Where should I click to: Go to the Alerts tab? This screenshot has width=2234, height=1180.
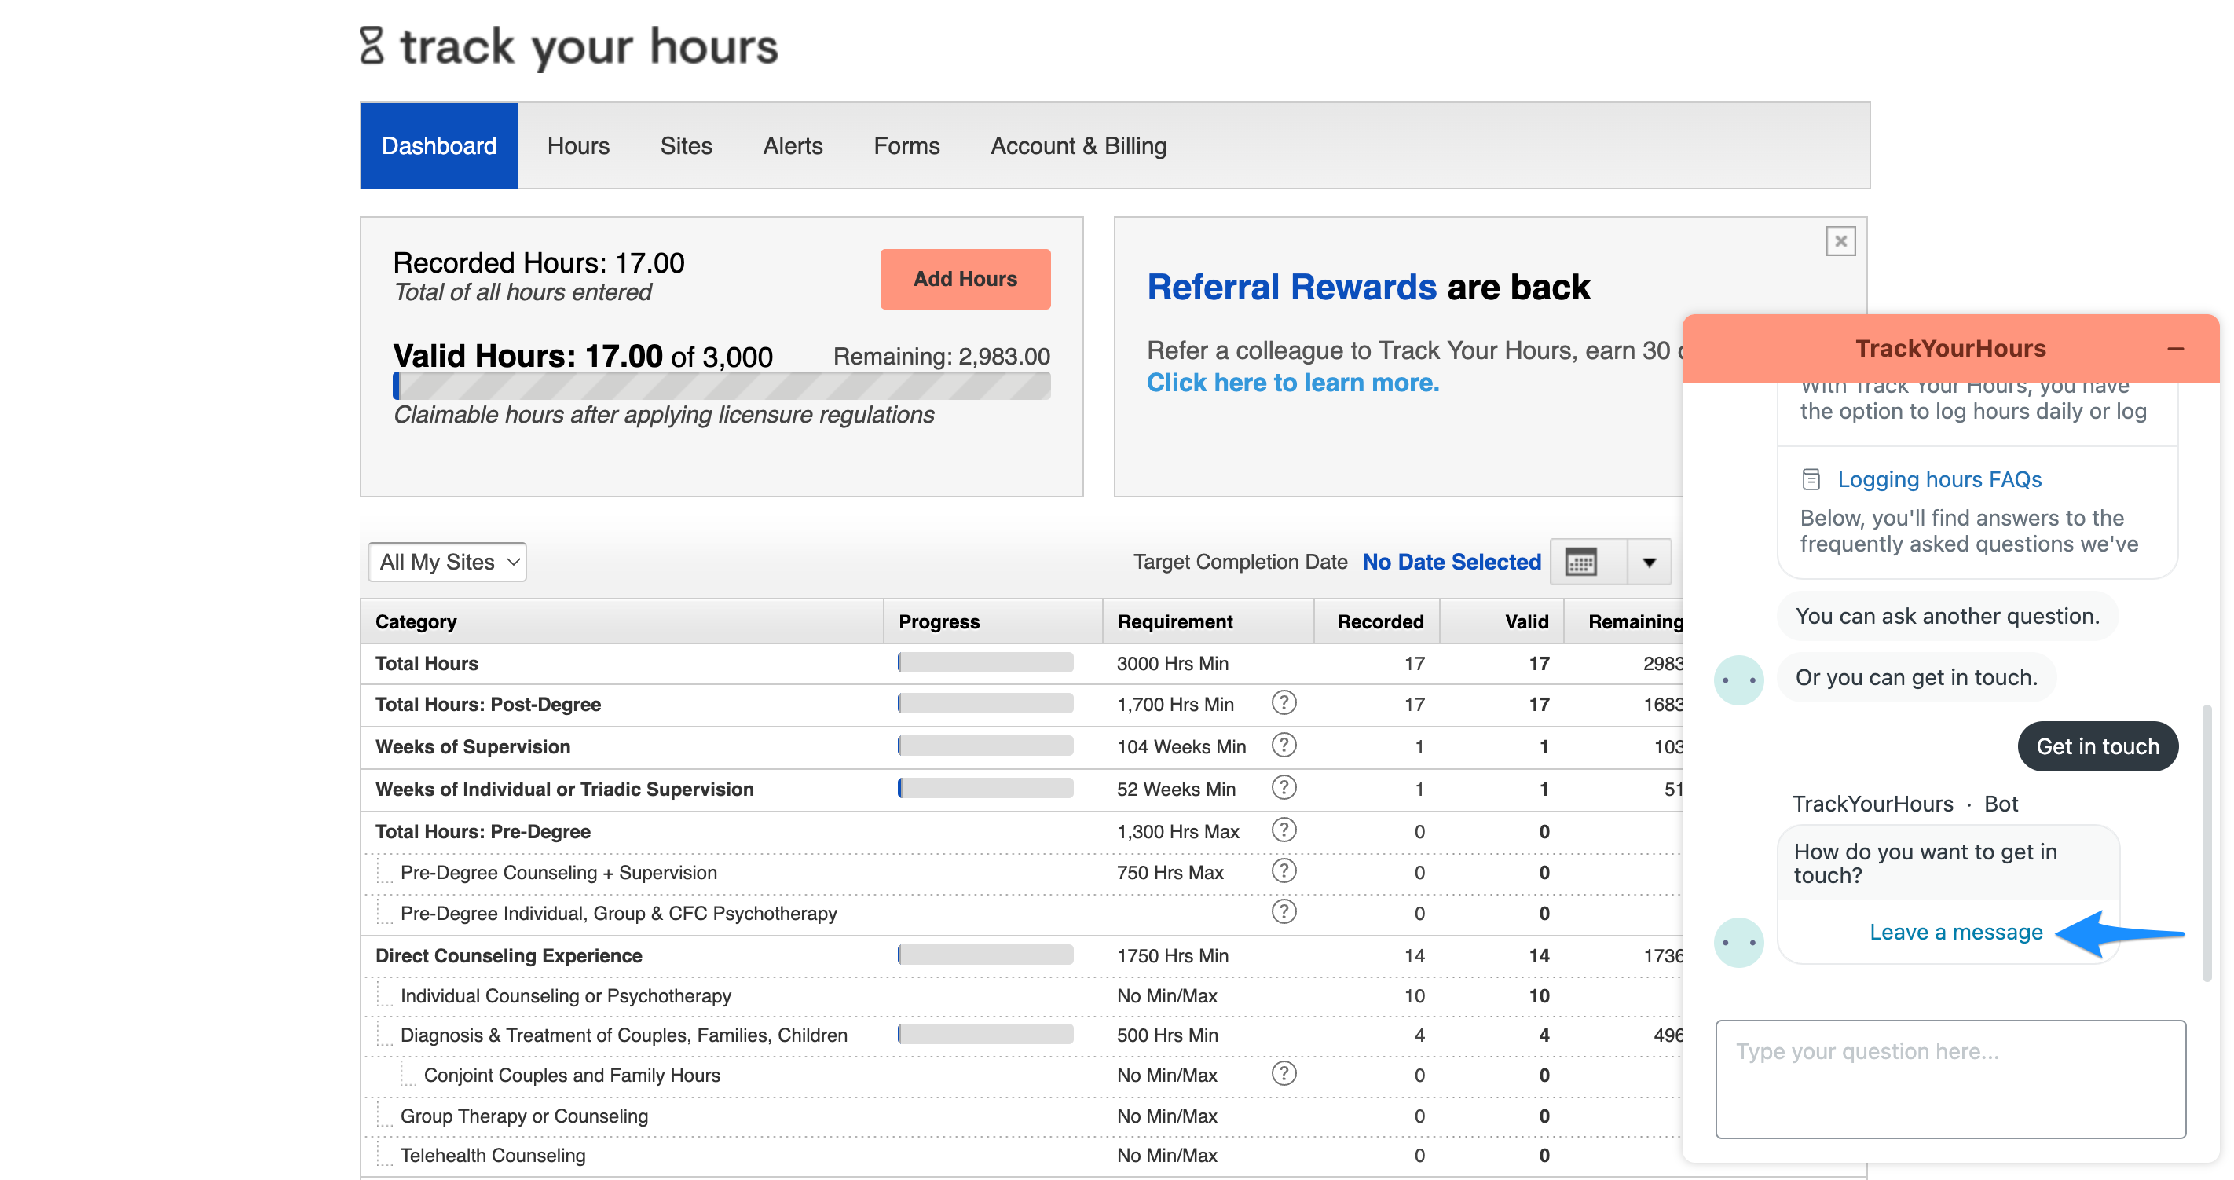pyautogui.click(x=793, y=146)
